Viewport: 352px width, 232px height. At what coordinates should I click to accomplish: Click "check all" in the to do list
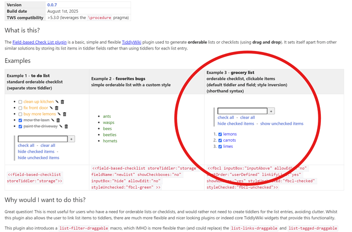[x=26, y=145]
